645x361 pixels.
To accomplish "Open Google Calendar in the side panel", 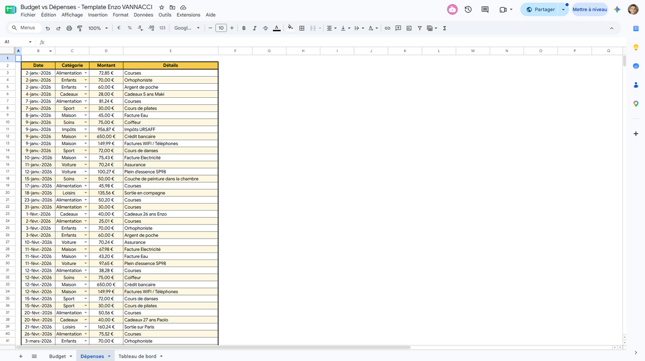I will pos(636,28).
